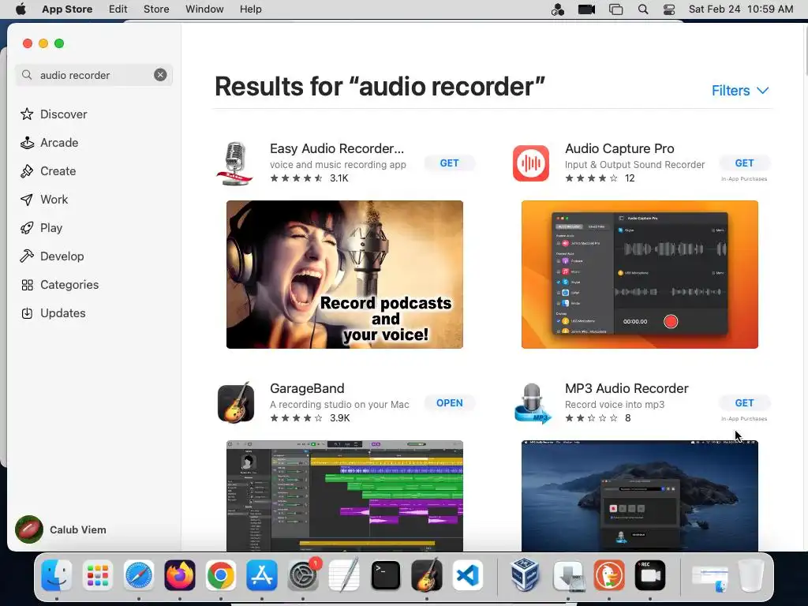Open the Play category

pyautogui.click(x=41, y=227)
